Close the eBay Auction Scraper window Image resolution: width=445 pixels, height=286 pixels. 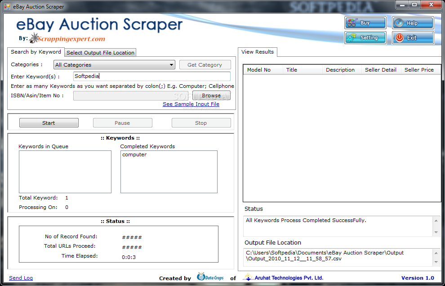432,5
